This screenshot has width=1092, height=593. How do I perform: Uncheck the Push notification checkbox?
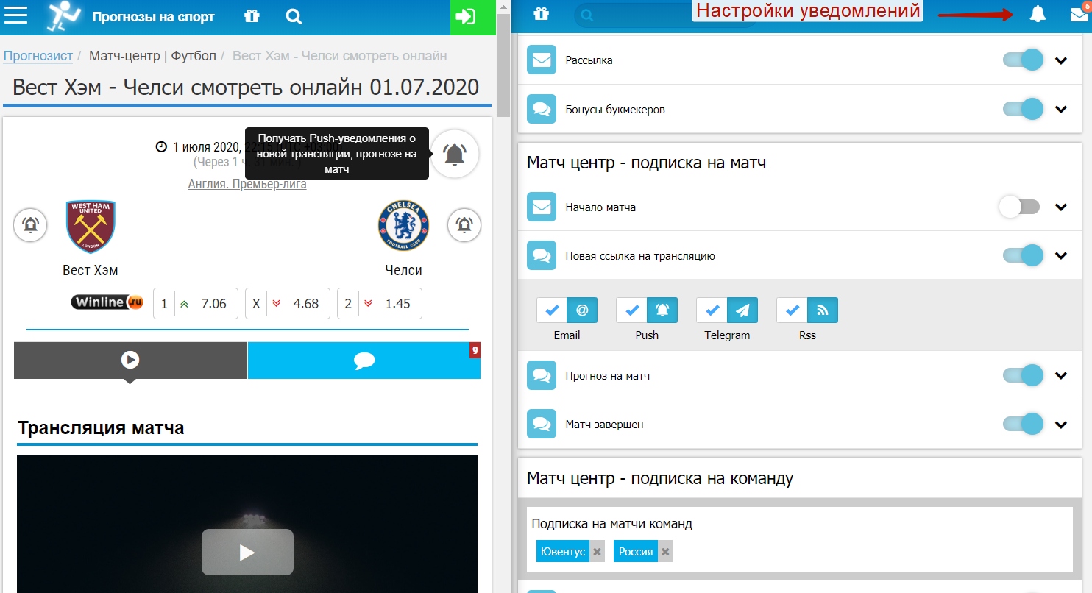coord(631,310)
